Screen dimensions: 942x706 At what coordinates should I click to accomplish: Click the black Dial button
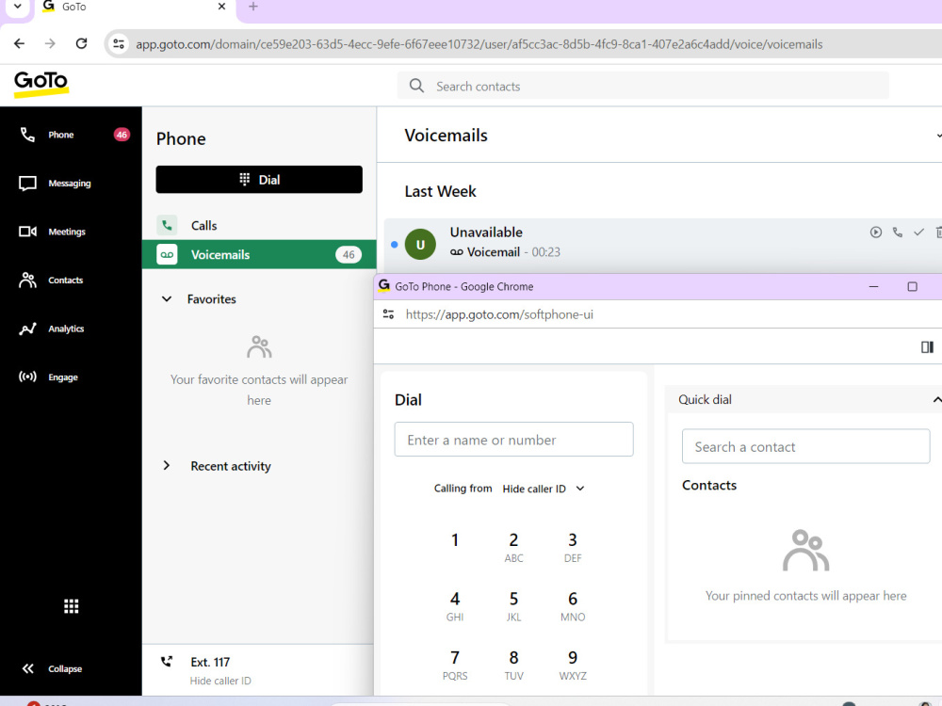tap(259, 180)
